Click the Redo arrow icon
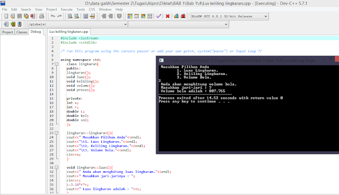Image resolution: width=339 pixels, height=195 pixels. tap(59, 16)
